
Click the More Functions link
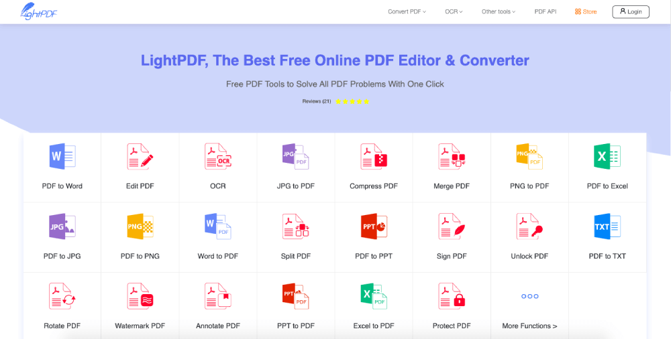[529, 326]
